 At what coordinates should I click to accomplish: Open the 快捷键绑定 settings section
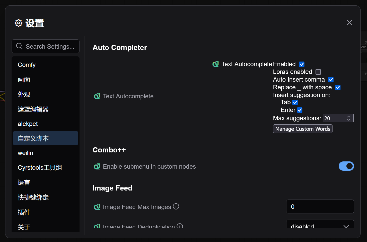[33, 197]
